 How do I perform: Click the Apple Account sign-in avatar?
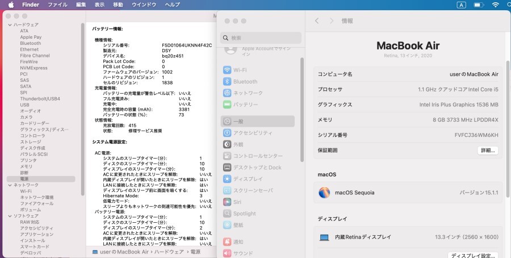pyautogui.click(x=231, y=49)
